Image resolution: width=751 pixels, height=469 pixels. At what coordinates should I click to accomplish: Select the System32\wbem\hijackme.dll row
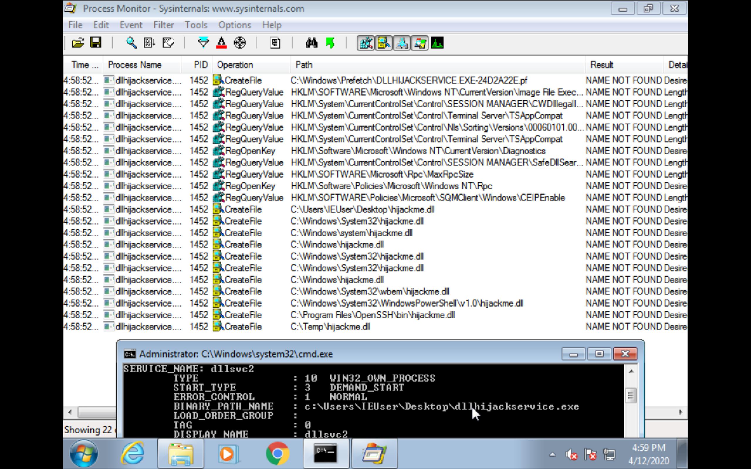pos(375,292)
